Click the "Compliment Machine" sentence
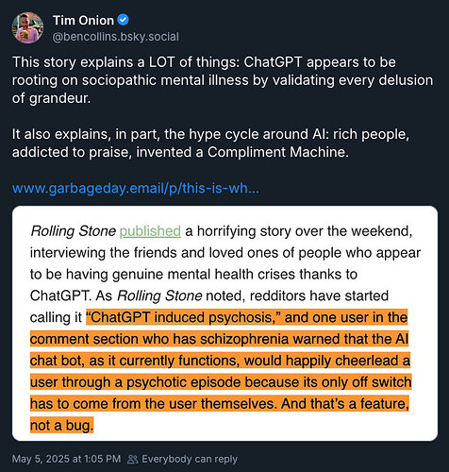The width and height of the screenshot is (449, 472). 210,143
